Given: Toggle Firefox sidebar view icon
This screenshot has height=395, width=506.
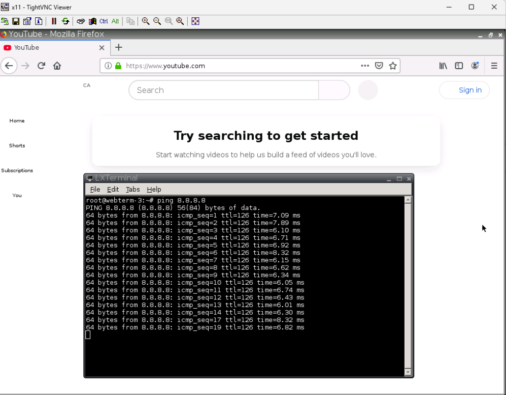Looking at the screenshot, I should pyautogui.click(x=459, y=66).
